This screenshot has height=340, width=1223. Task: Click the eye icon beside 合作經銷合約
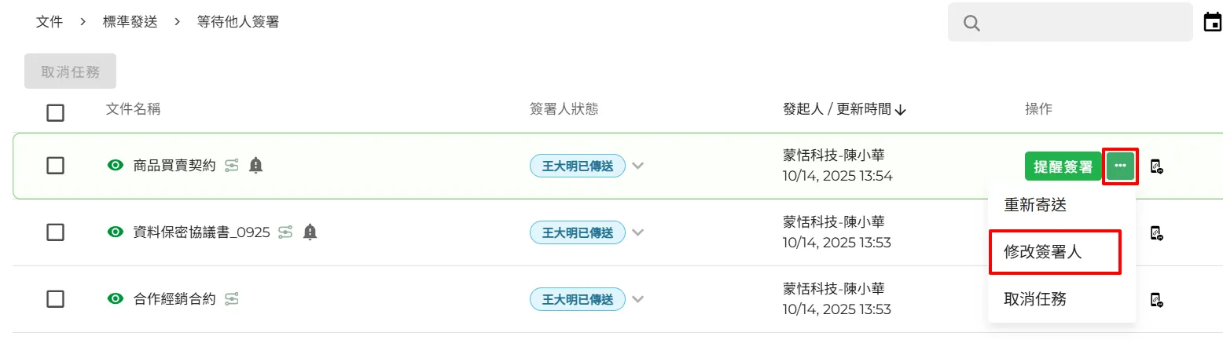pos(116,298)
